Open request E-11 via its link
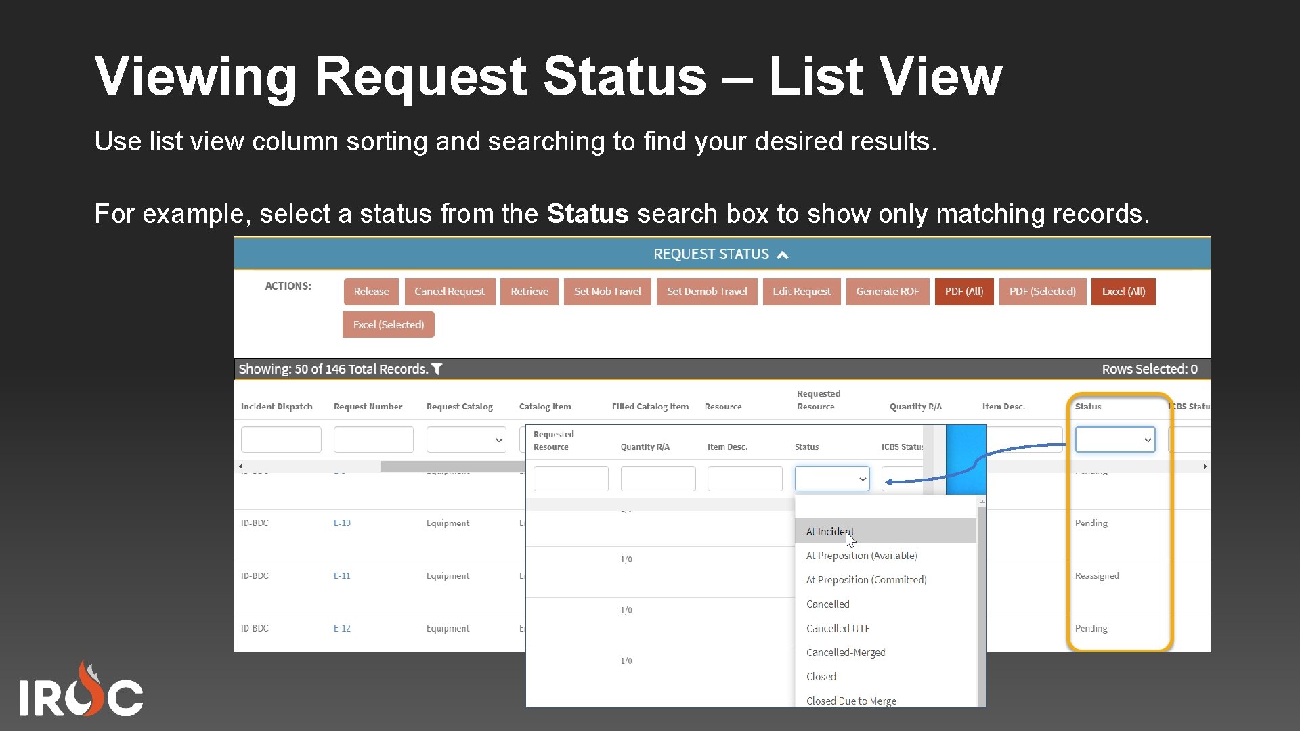Image resolution: width=1300 pixels, height=731 pixels. pos(342,575)
